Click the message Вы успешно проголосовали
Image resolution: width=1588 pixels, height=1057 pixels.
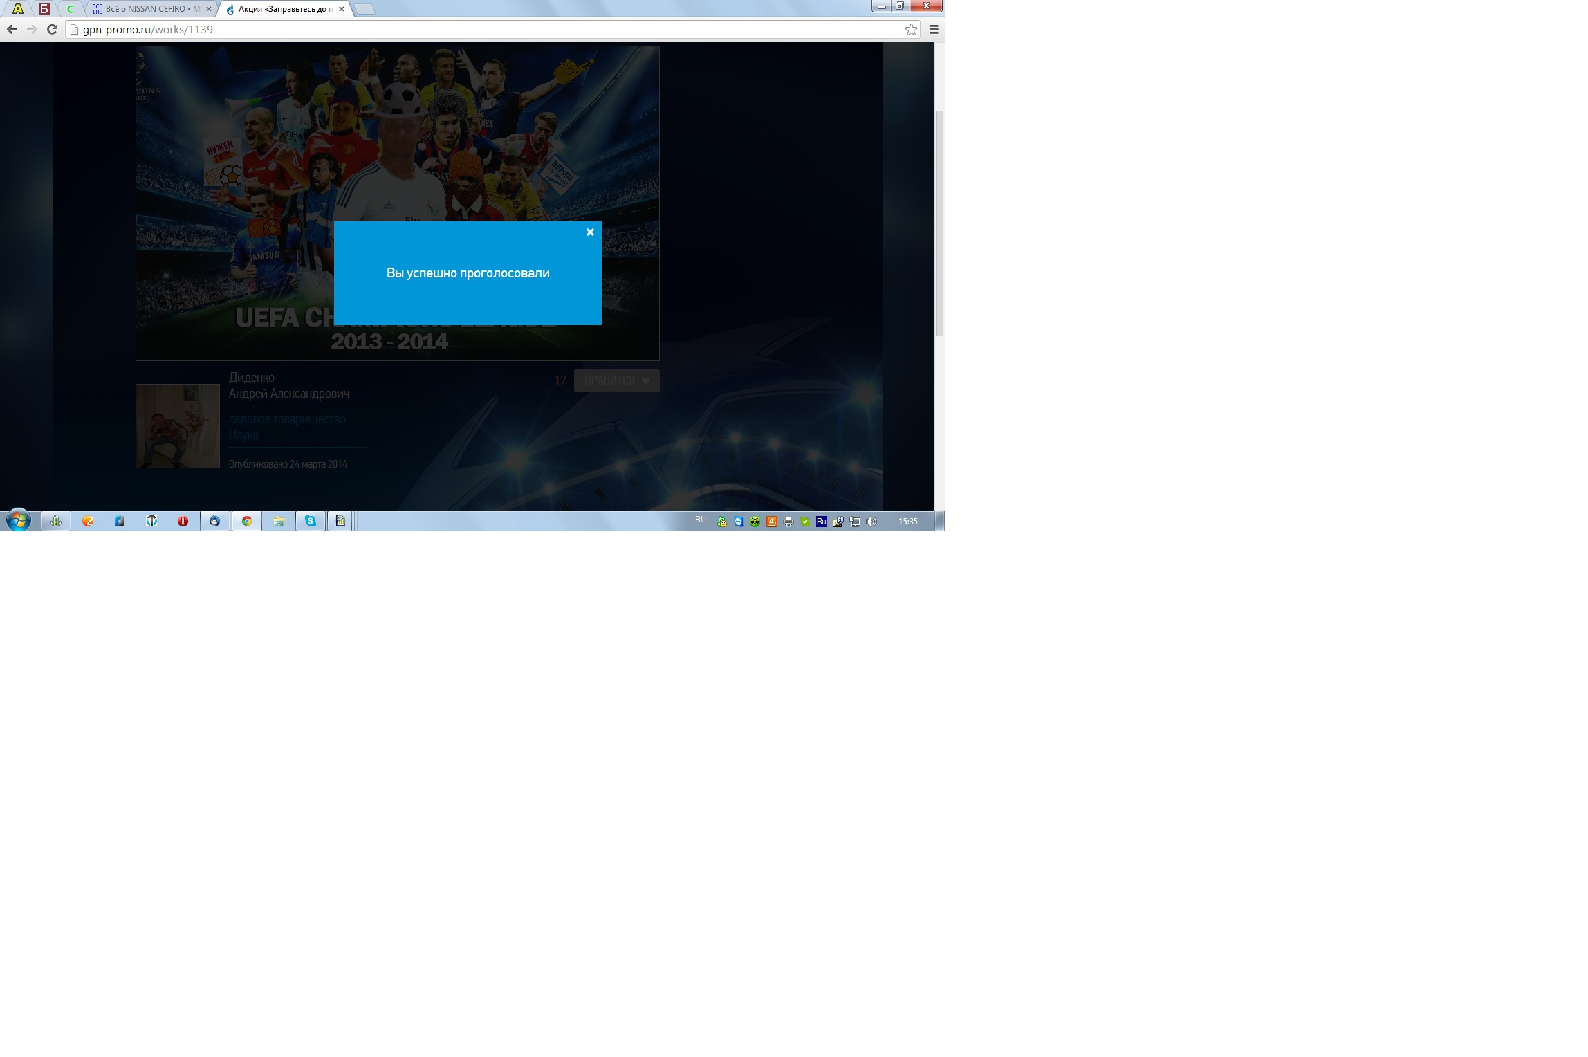coord(468,273)
